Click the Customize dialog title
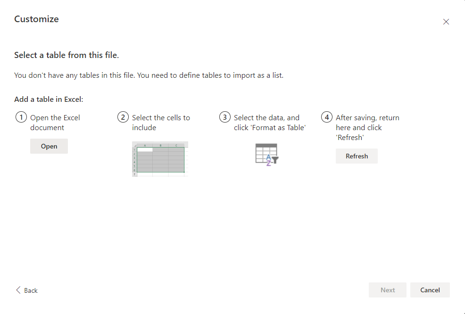Image resolution: width=465 pixels, height=314 pixels. coord(36,19)
